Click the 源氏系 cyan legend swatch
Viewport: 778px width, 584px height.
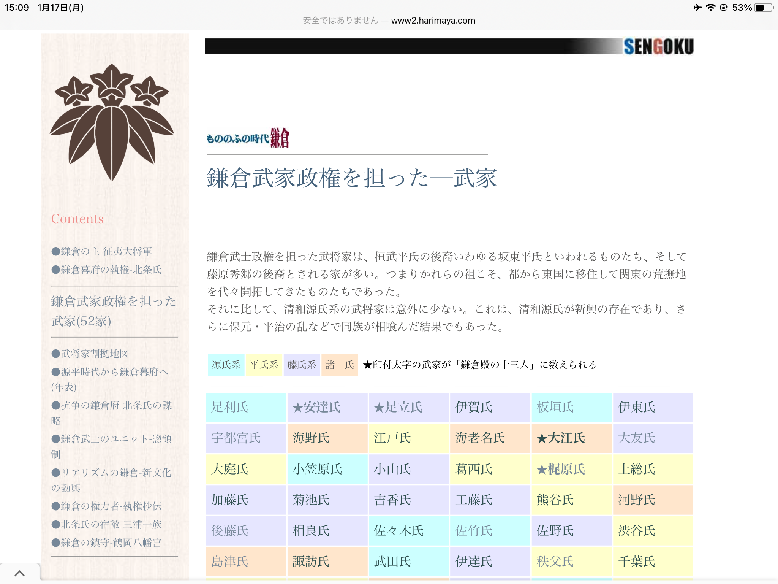pyautogui.click(x=226, y=365)
